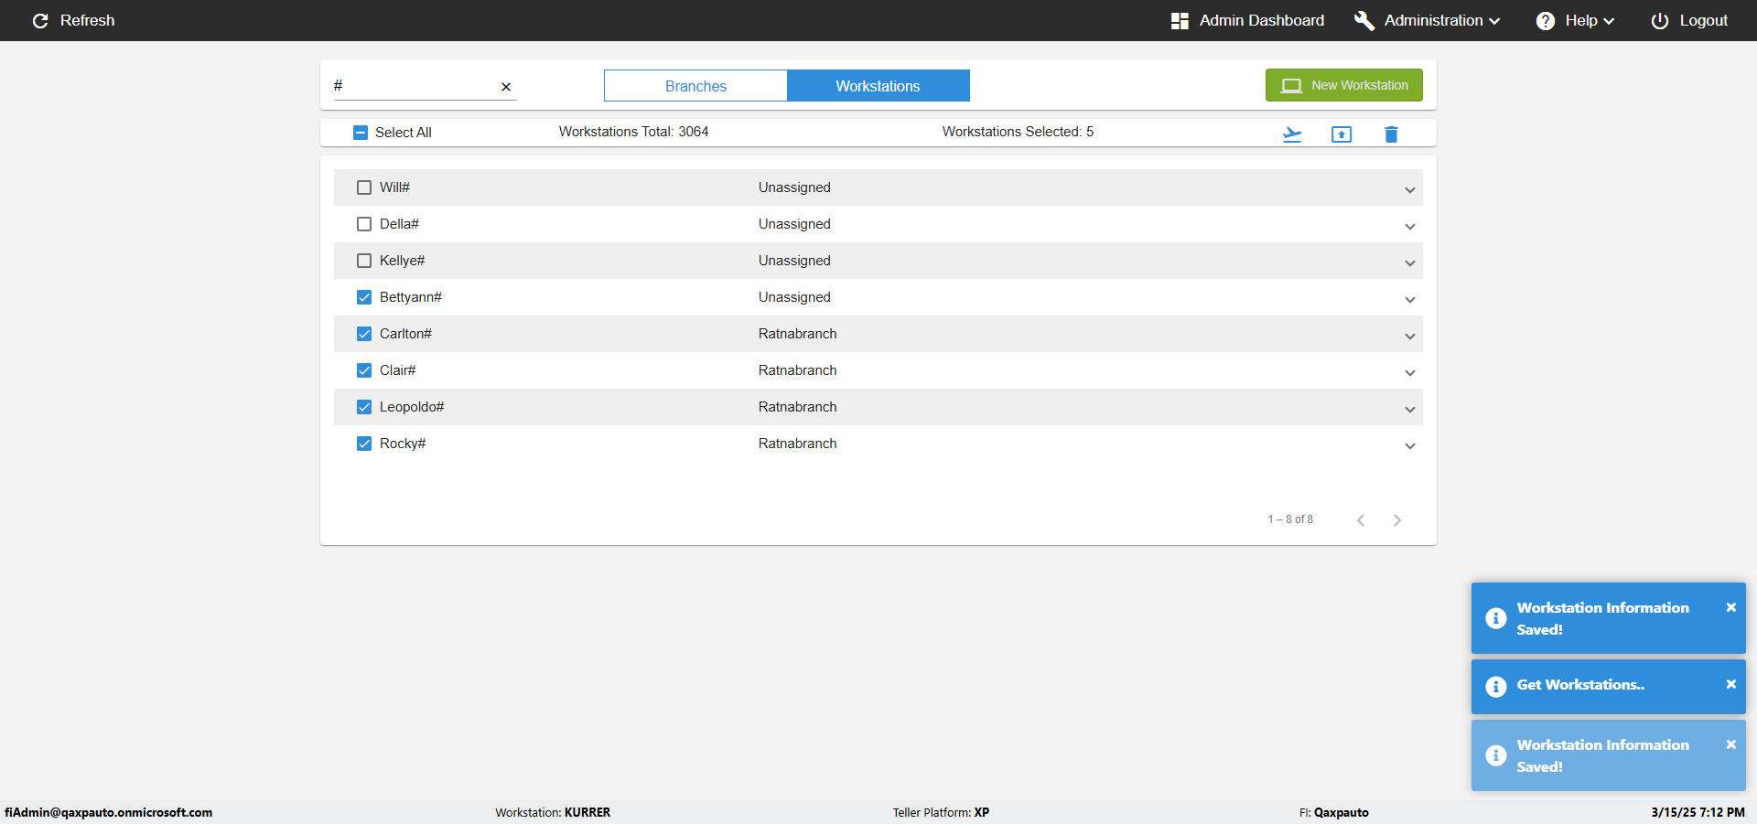Screen dimensions: 1757x824
Task: Clear the search field with X icon
Action: click(x=506, y=87)
